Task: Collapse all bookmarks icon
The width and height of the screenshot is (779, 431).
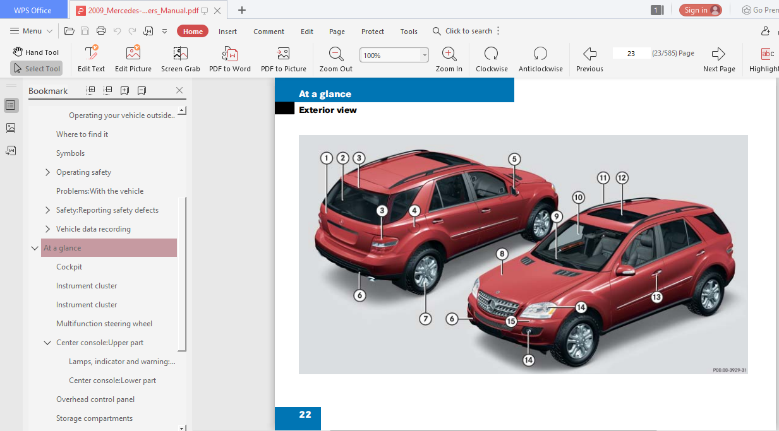Action: click(108, 90)
